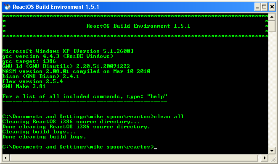Viewport: 278px width, 164px height.
Task: Click the ReactOS title bar system icon
Action: point(7,7)
